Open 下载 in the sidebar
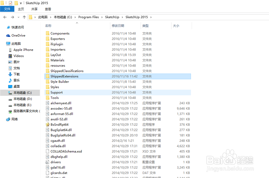 14,74
